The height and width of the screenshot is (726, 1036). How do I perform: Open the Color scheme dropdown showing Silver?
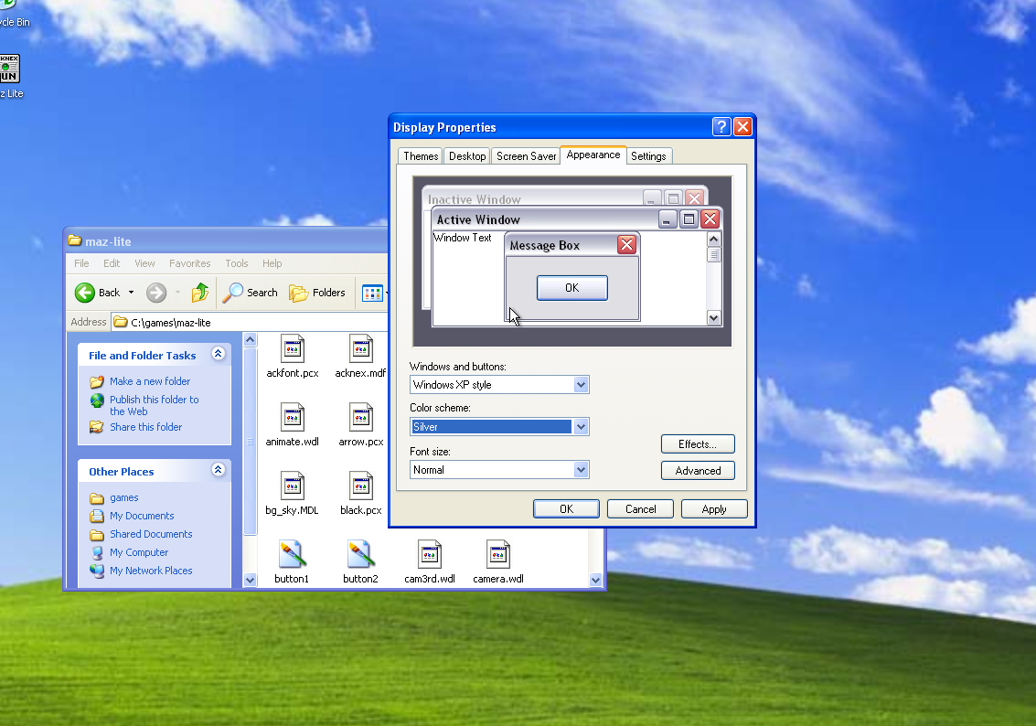pyautogui.click(x=581, y=427)
